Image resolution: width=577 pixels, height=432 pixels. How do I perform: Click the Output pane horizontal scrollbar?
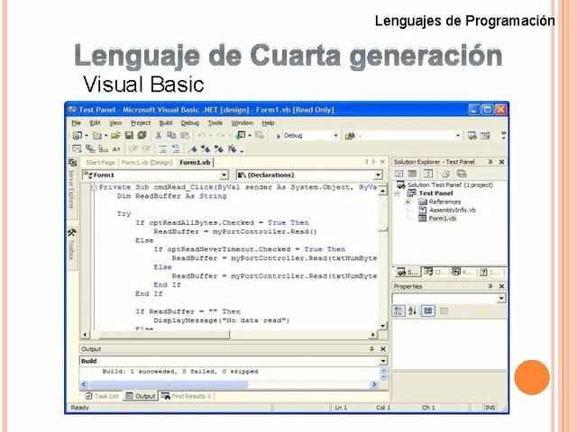click(x=229, y=384)
